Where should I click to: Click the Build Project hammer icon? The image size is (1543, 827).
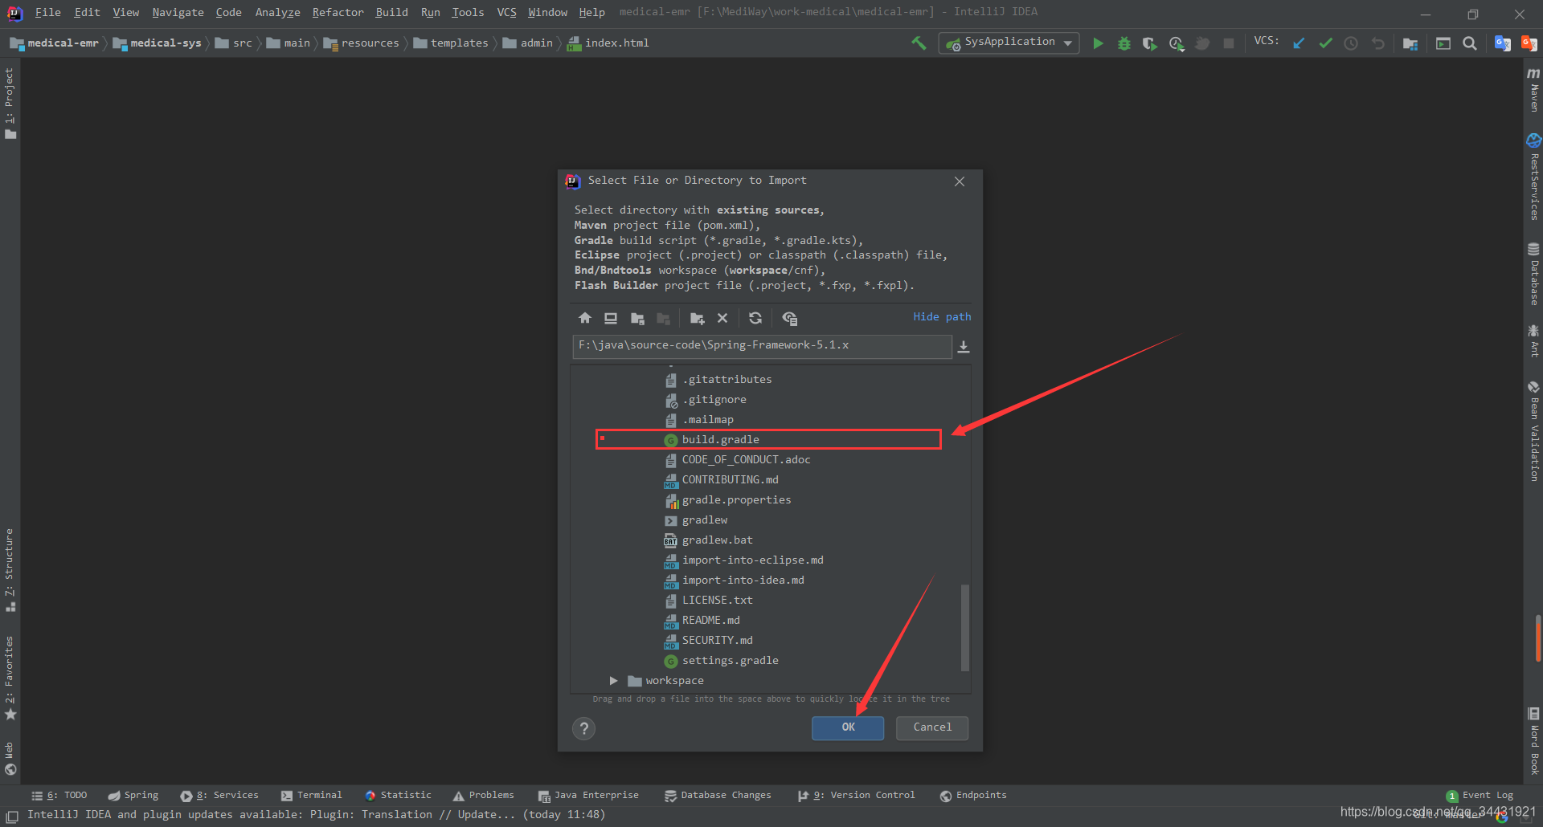point(919,43)
